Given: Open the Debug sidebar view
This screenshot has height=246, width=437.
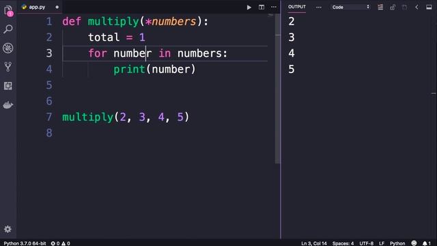Looking at the screenshot, I should 8,48.
